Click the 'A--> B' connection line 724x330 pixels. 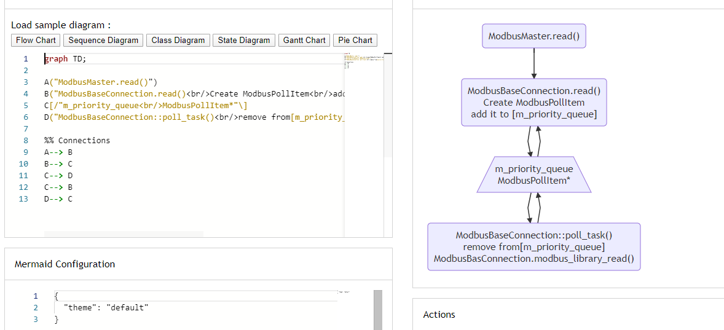(x=58, y=152)
